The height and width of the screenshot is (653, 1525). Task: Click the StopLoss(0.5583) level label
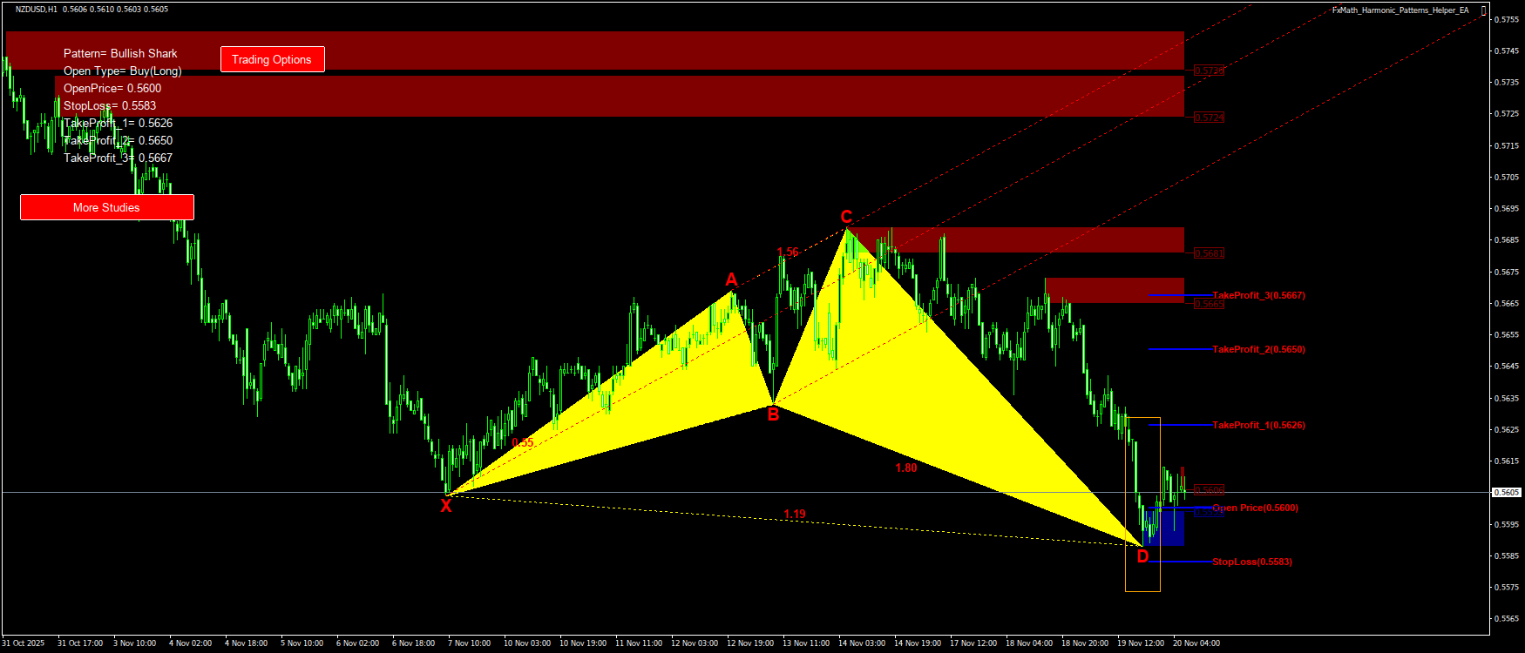pos(1251,562)
